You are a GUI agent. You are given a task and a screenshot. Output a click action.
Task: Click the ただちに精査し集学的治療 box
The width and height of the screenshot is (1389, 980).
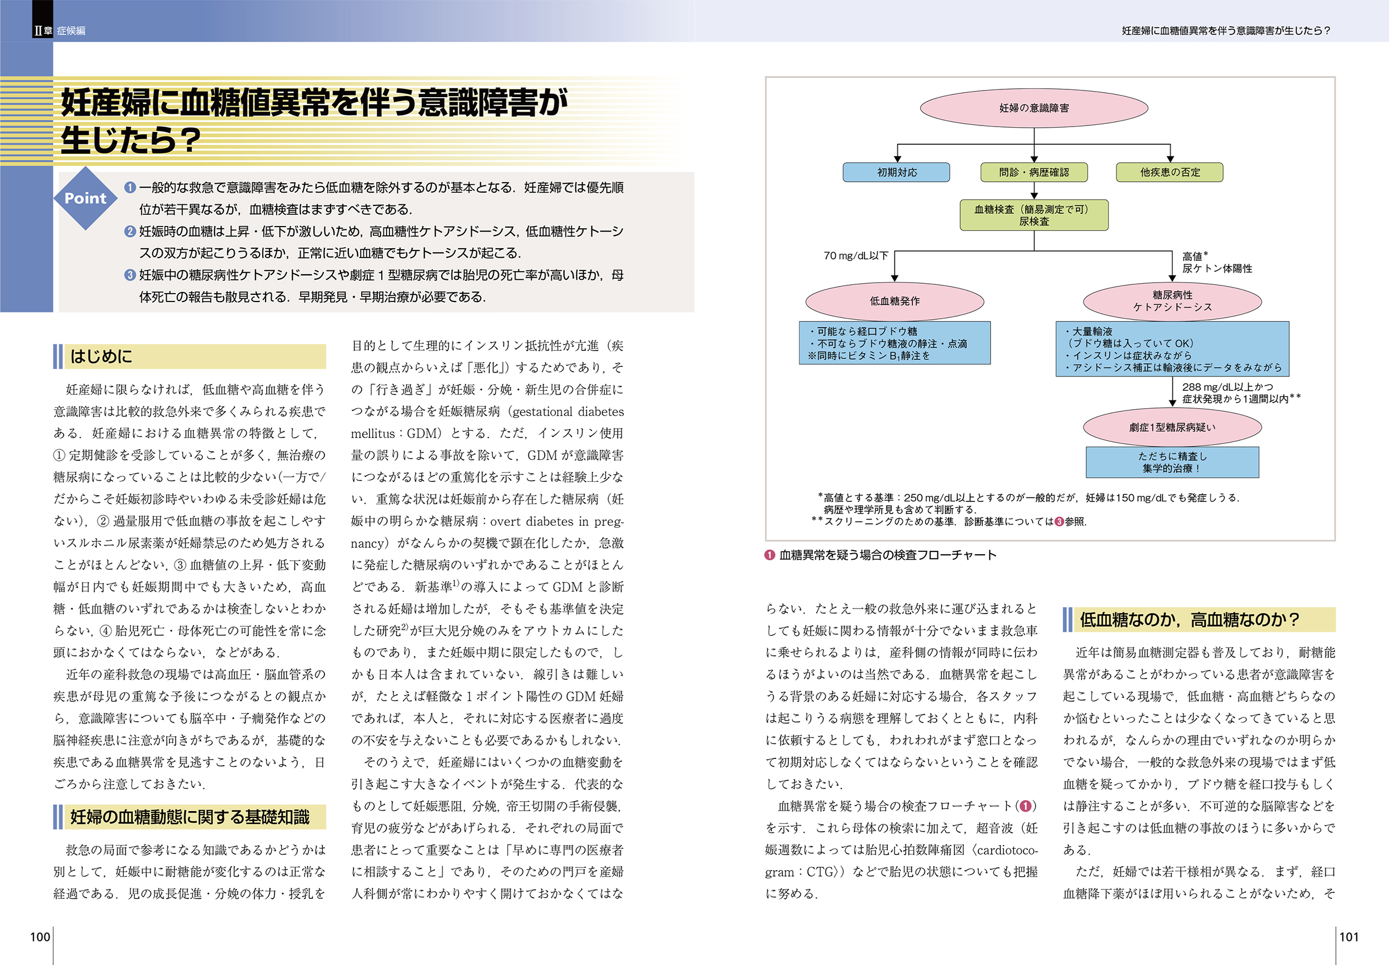coord(1172,463)
